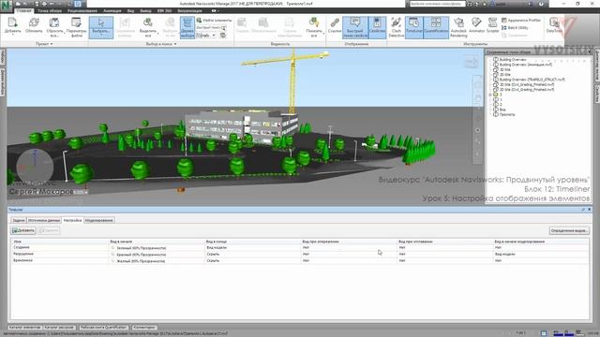This screenshot has height=337, width=600.
Task: Switch to Источники данных tab in TimeLiner
Action: [44, 221]
